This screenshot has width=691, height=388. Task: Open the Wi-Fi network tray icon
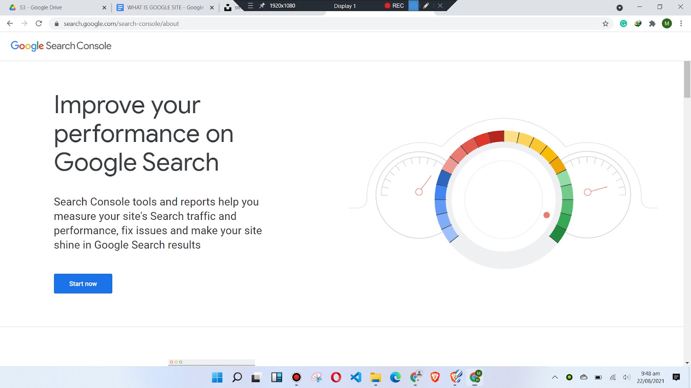(x=613, y=378)
